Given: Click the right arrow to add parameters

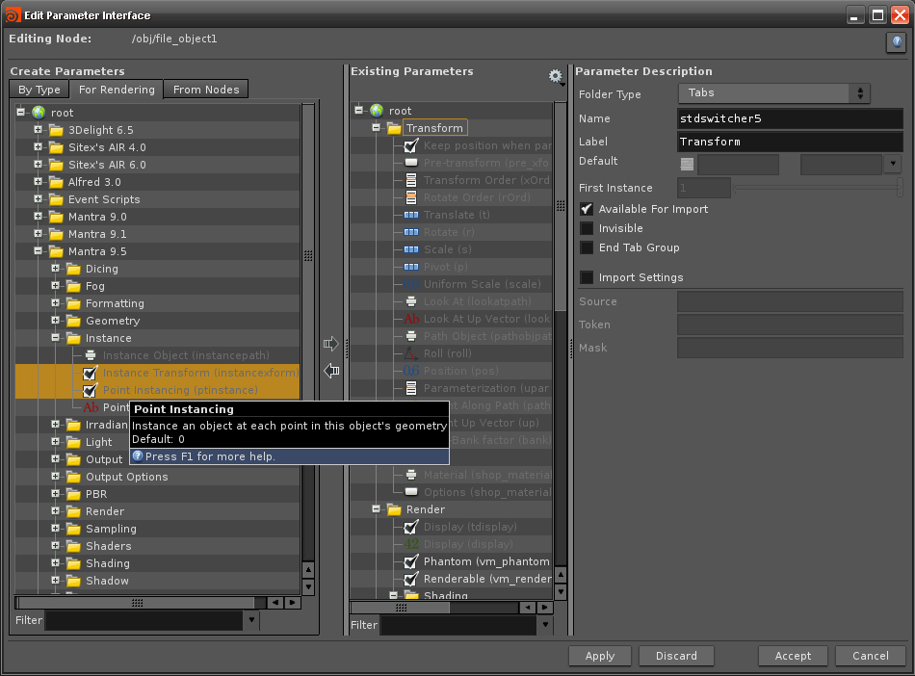Looking at the screenshot, I should [x=331, y=344].
